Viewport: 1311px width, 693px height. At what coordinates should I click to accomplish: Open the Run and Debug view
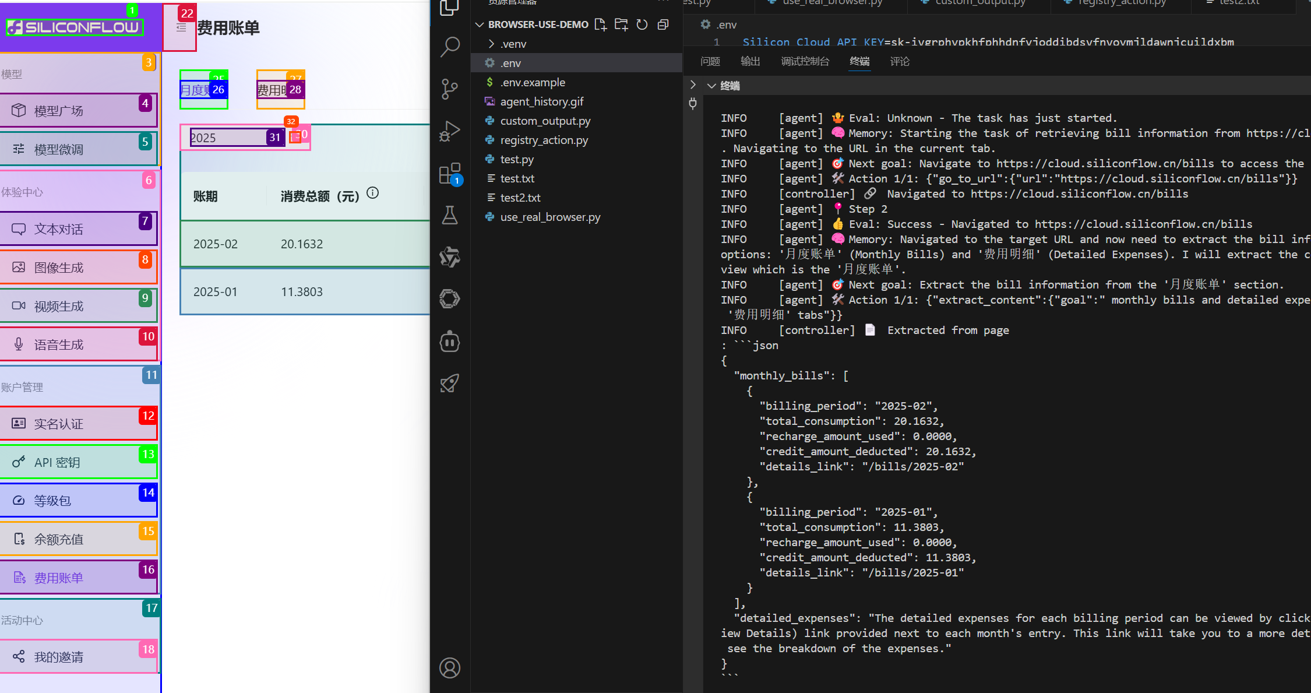click(x=450, y=131)
